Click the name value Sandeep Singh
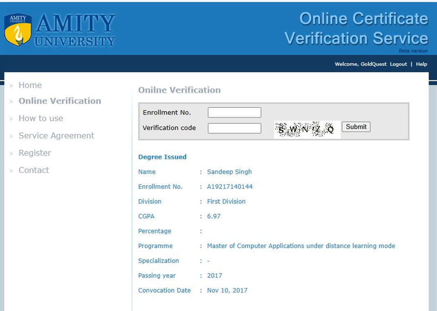437x311 pixels. click(x=230, y=172)
